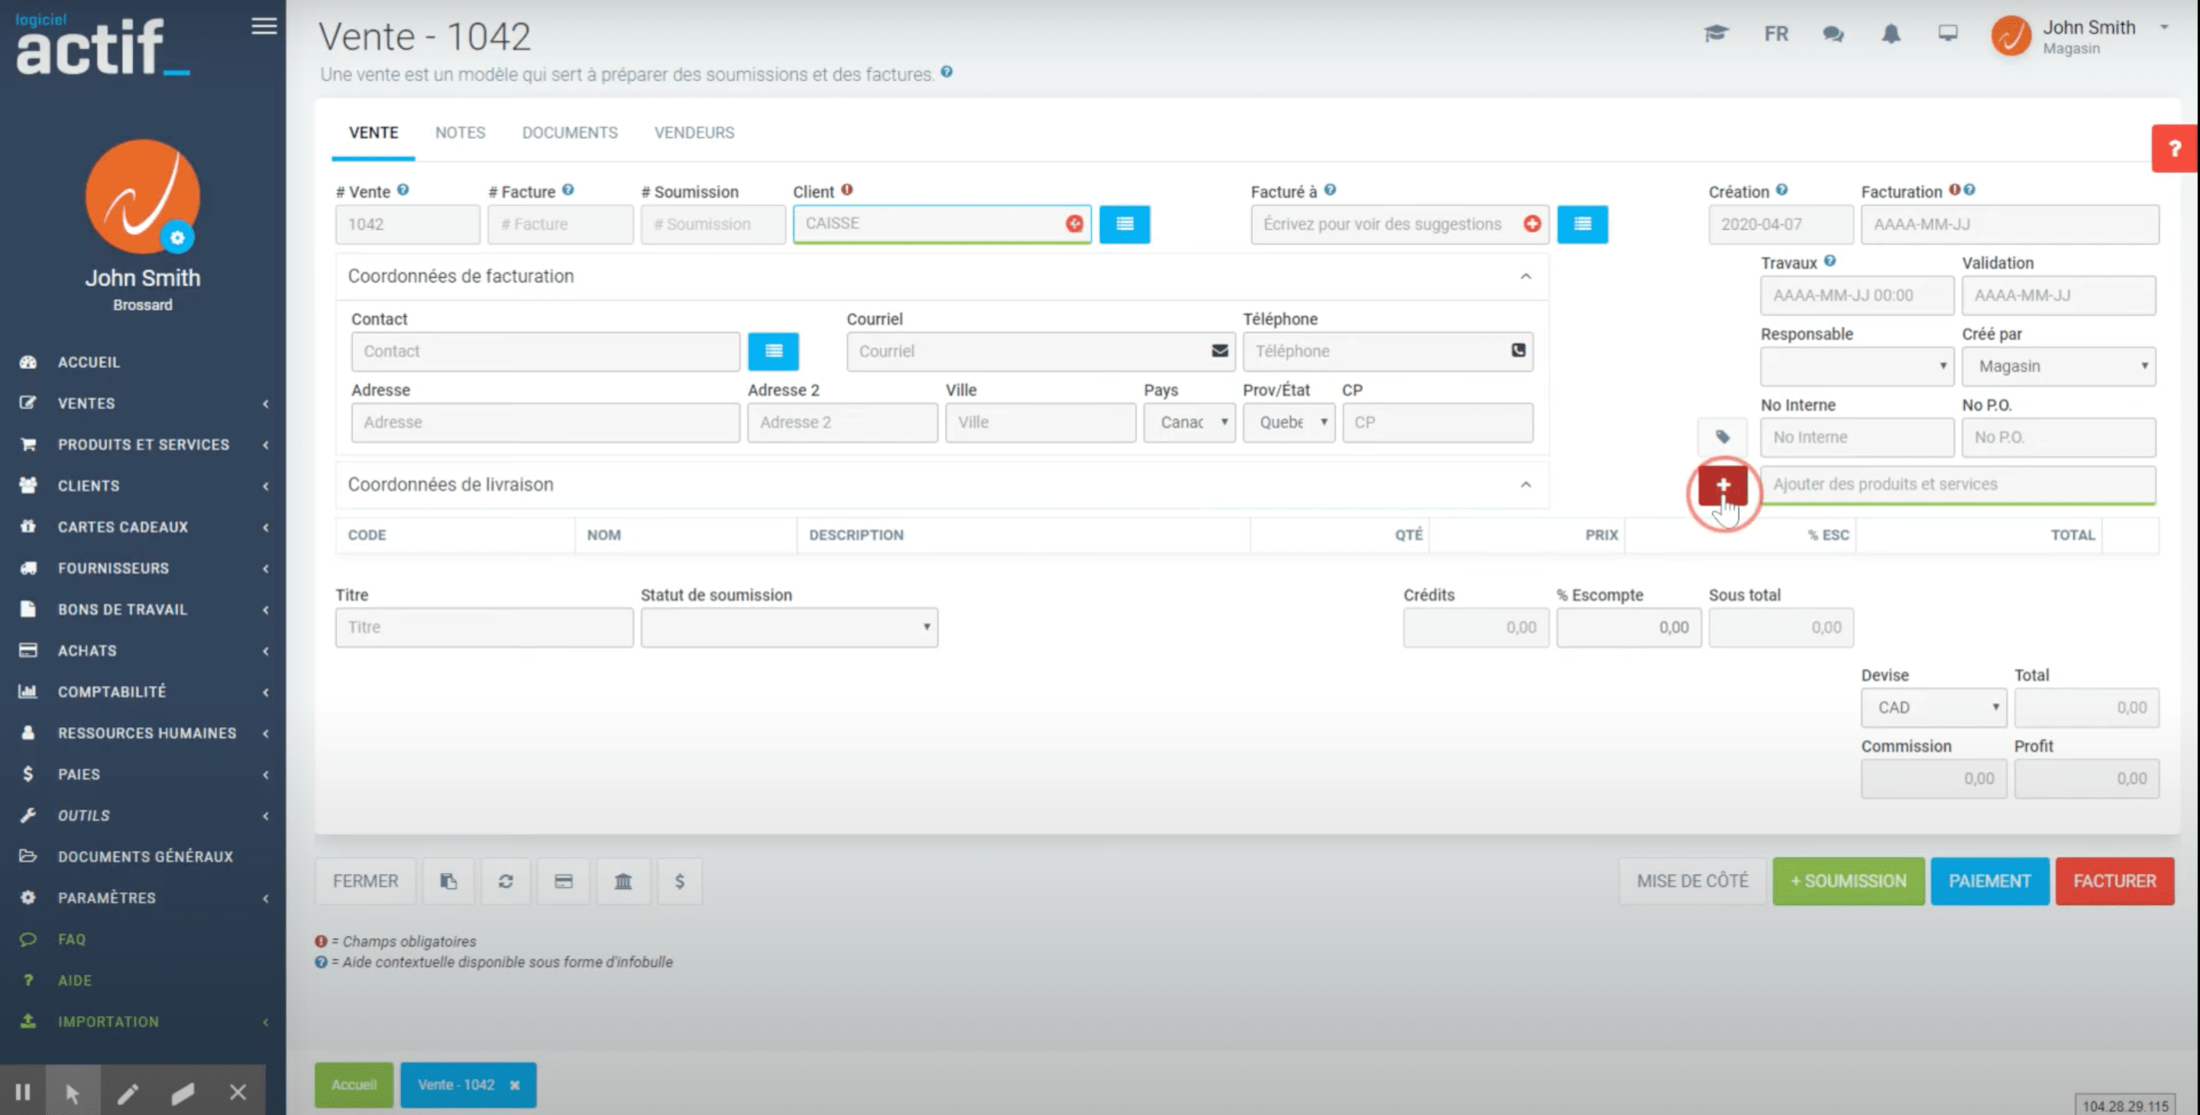
Task: Click the red plus add-product button
Action: pyautogui.click(x=1722, y=485)
